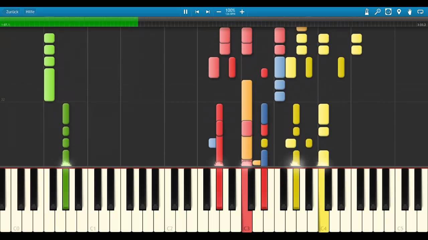This screenshot has height=240, width=428.
Task: Add a bookmark with the pin icon
Action: tap(399, 12)
